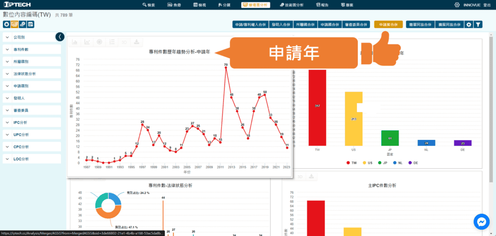
Task: Click the star icon under the page title
Action: (6, 24)
